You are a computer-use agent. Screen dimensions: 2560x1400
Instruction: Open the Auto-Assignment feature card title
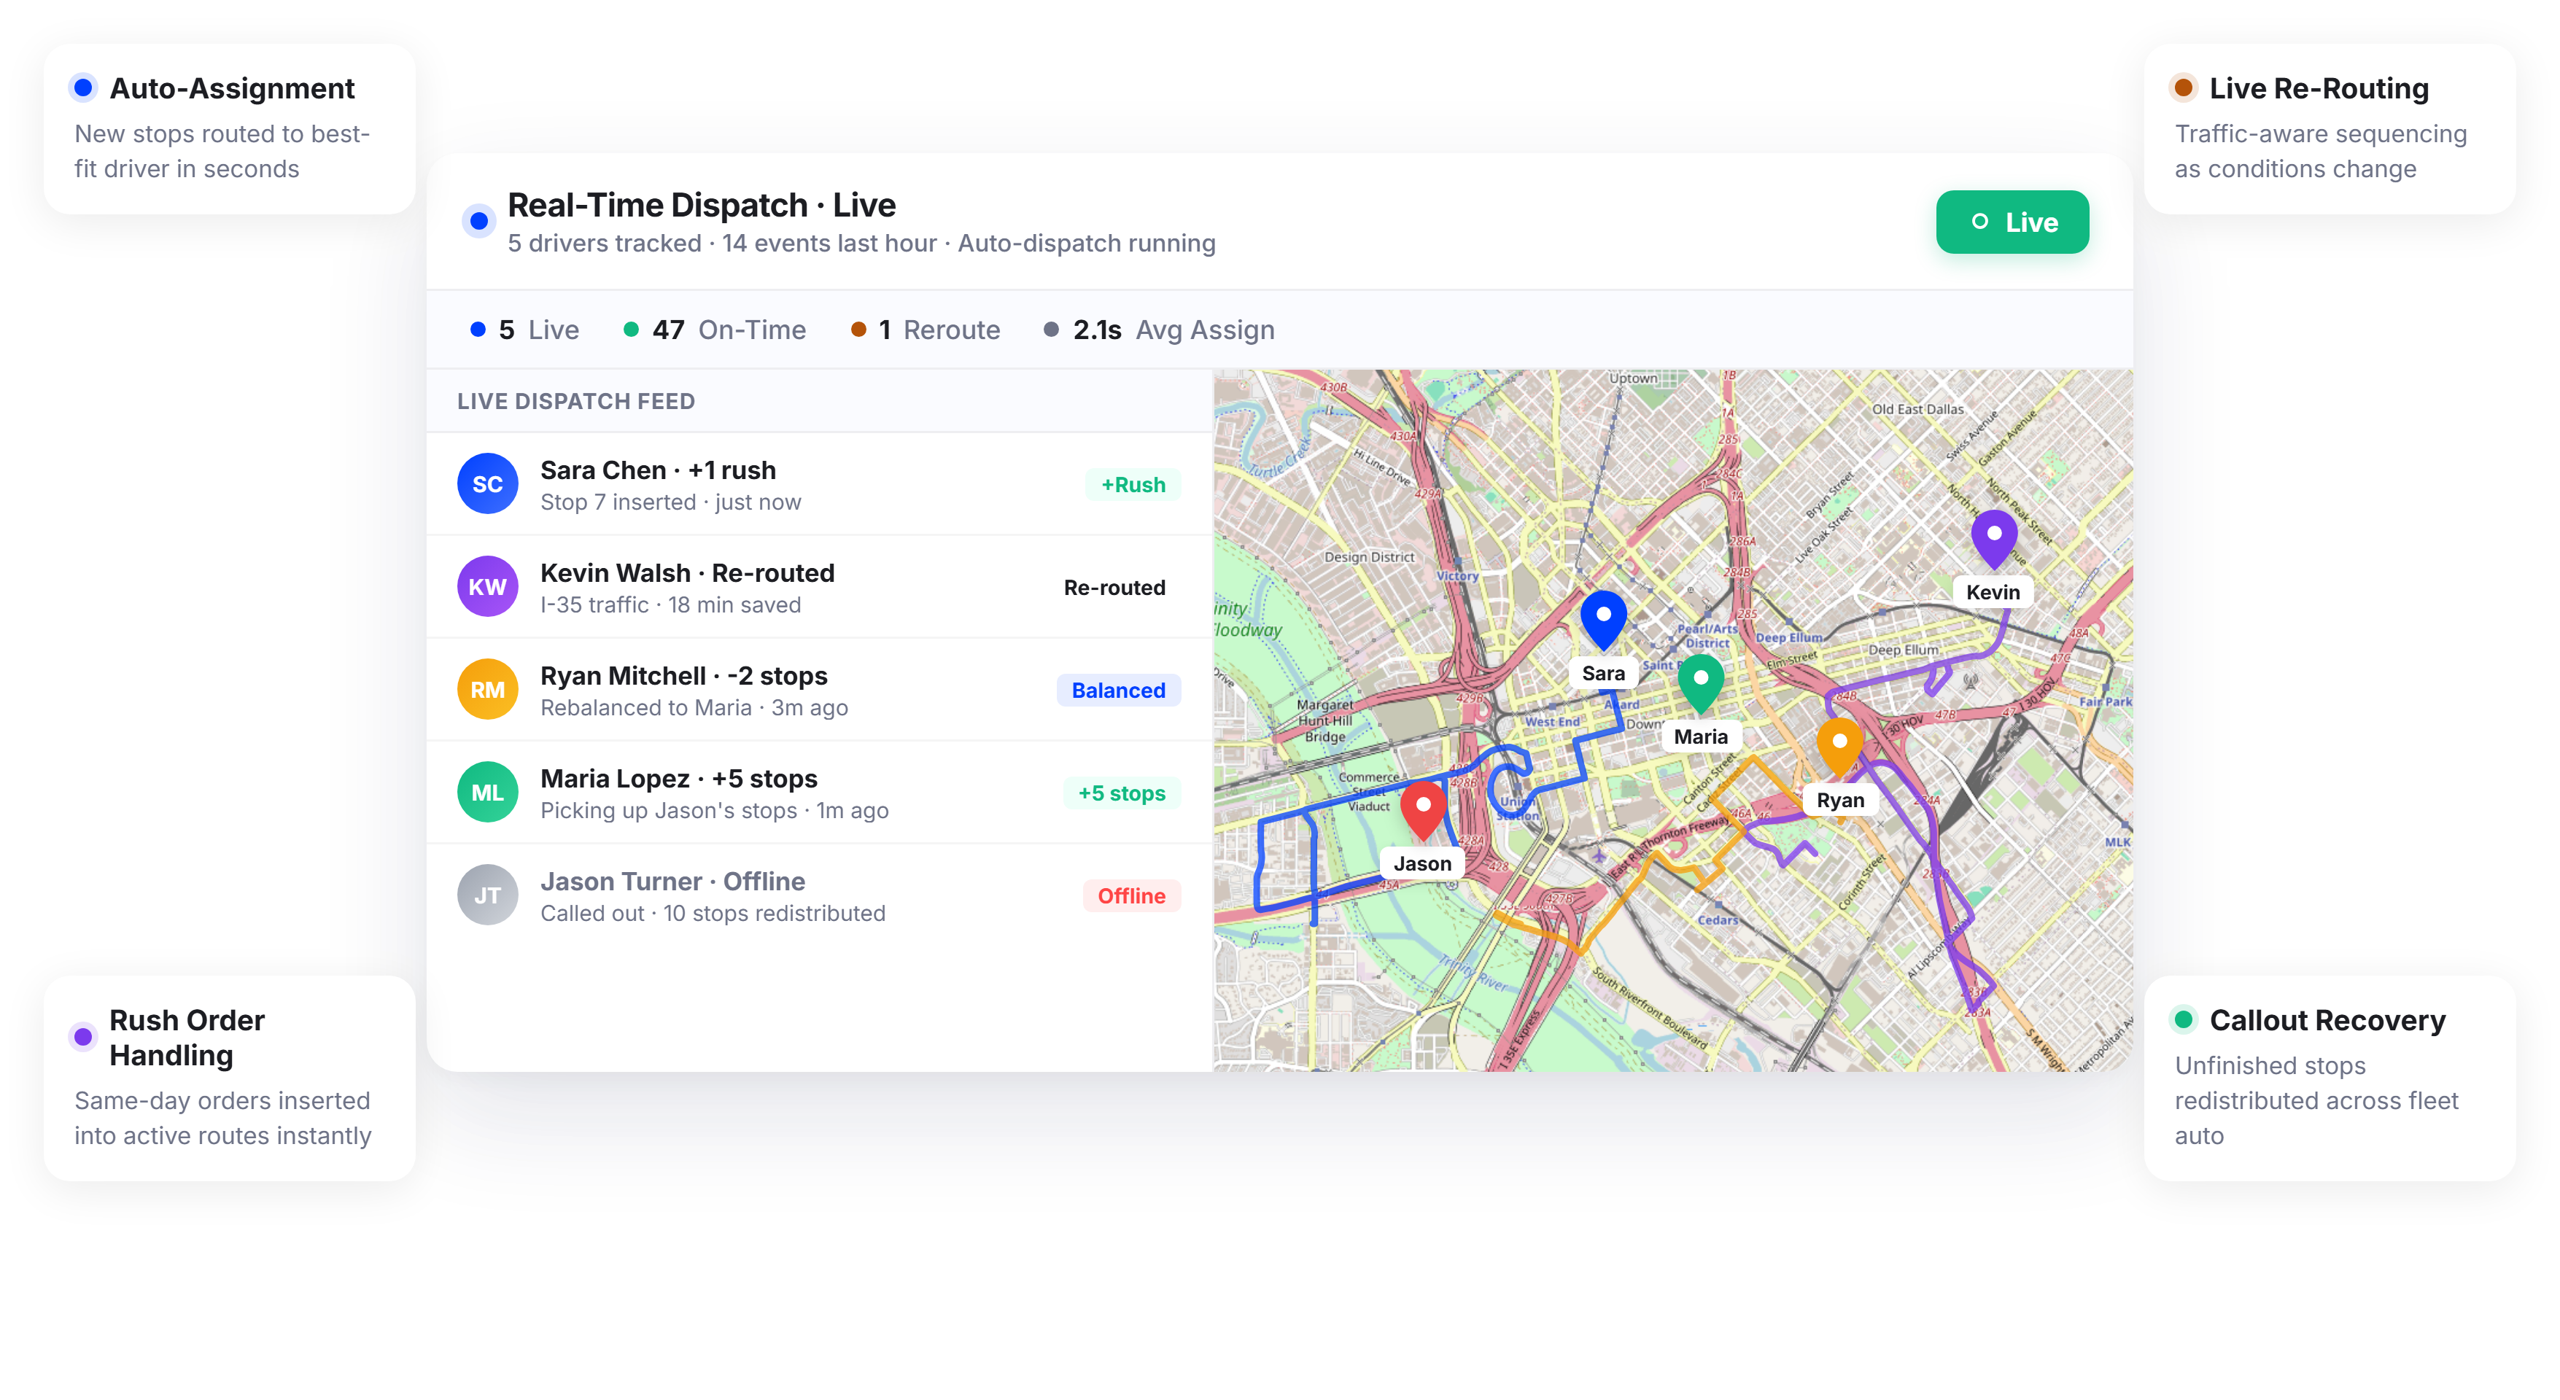point(231,88)
